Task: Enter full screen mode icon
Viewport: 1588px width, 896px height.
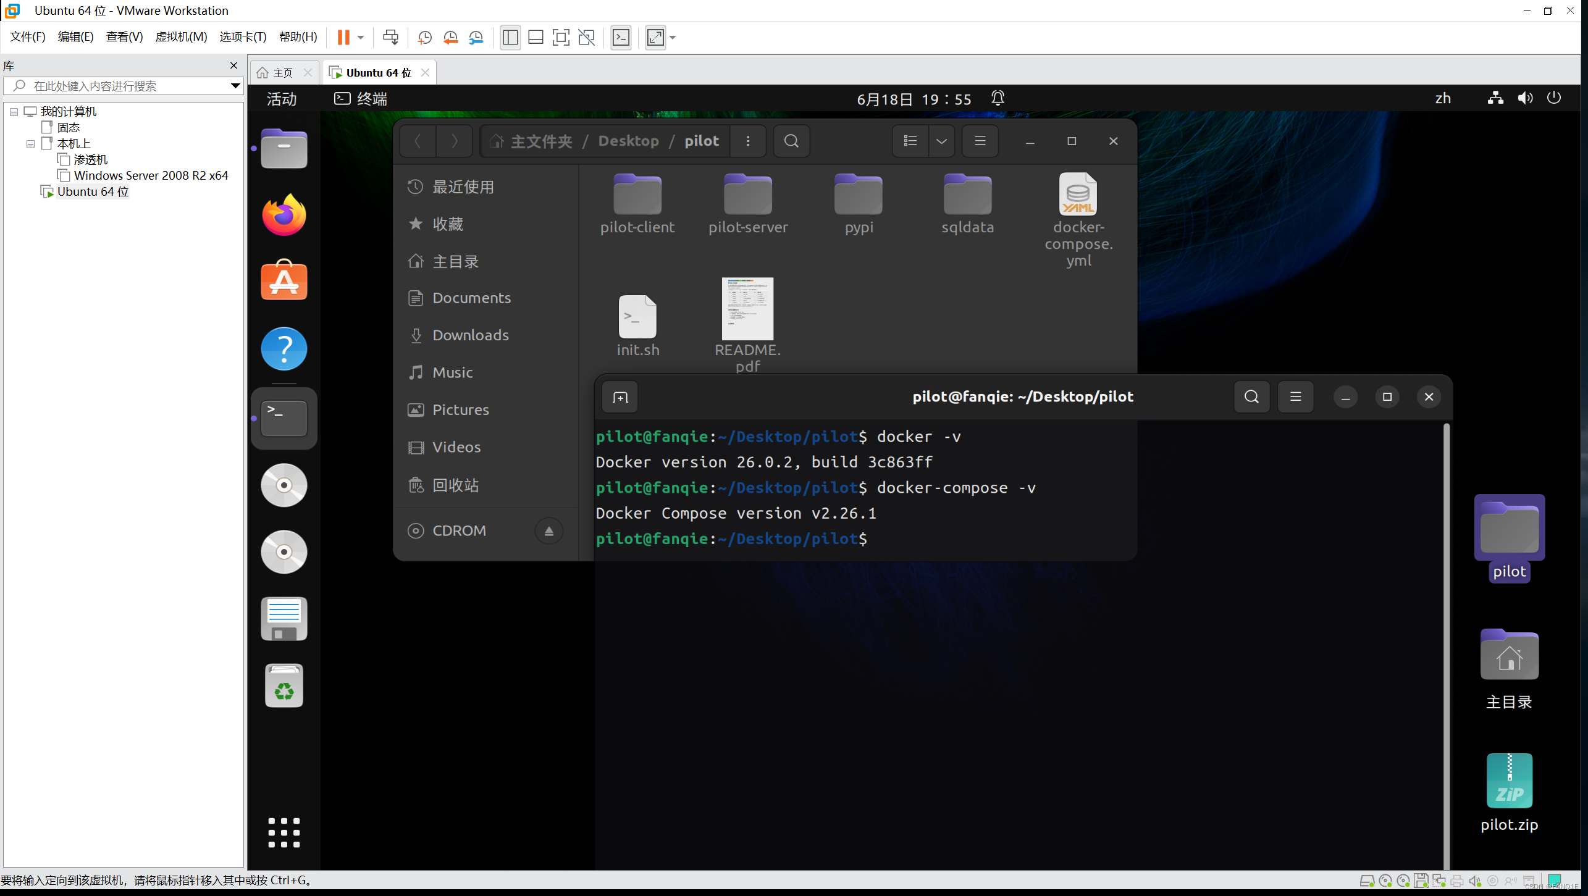Action: (x=560, y=38)
